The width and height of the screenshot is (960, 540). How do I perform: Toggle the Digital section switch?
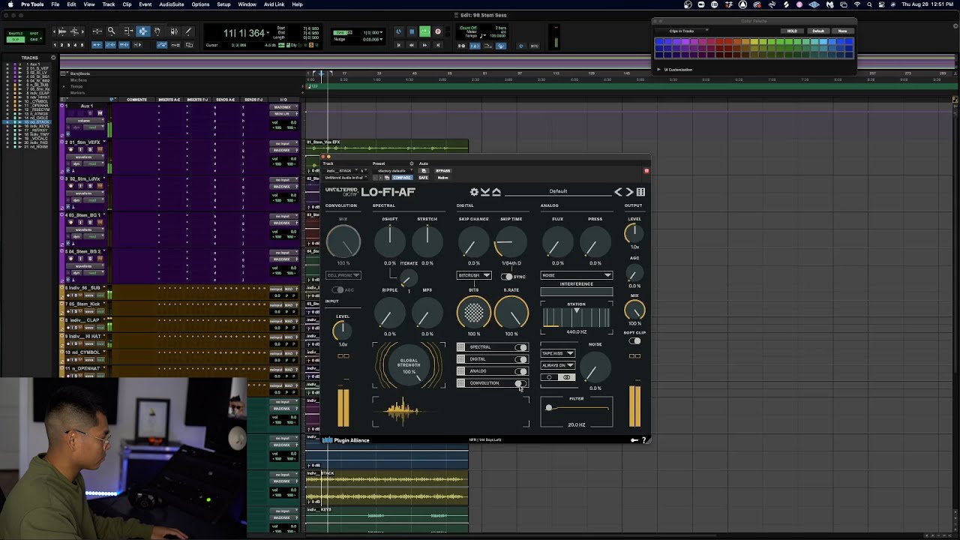[x=520, y=359]
